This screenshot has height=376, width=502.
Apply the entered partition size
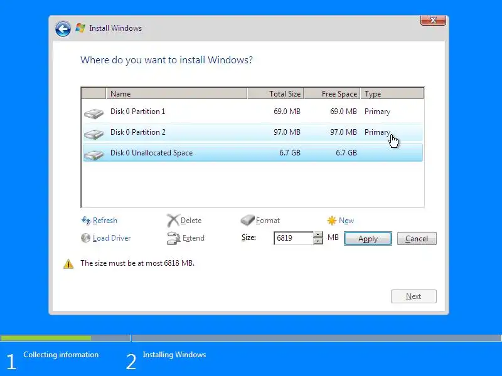[x=368, y=239]
